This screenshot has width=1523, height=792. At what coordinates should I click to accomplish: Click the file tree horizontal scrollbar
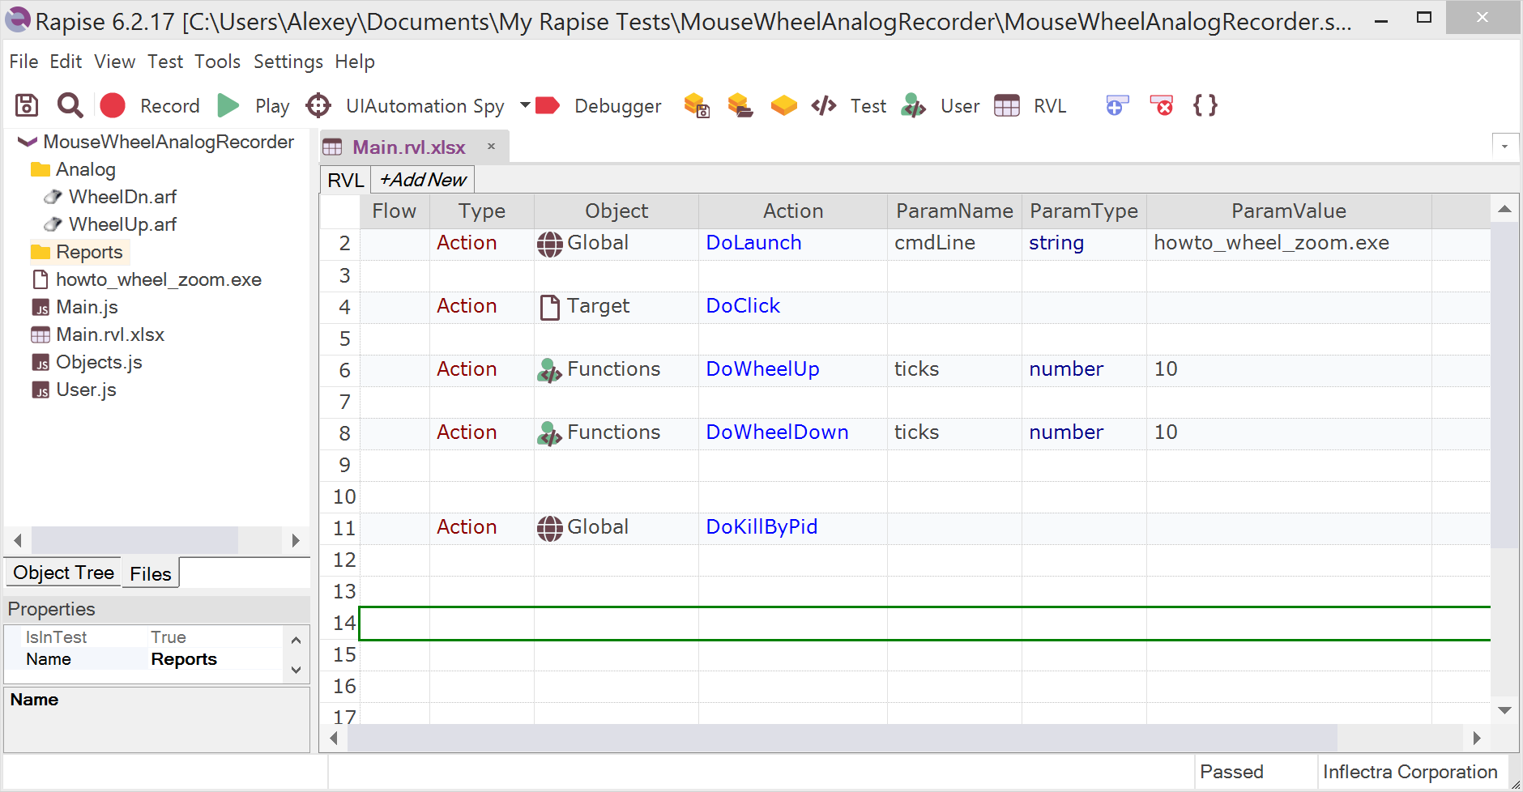[134, 540]
